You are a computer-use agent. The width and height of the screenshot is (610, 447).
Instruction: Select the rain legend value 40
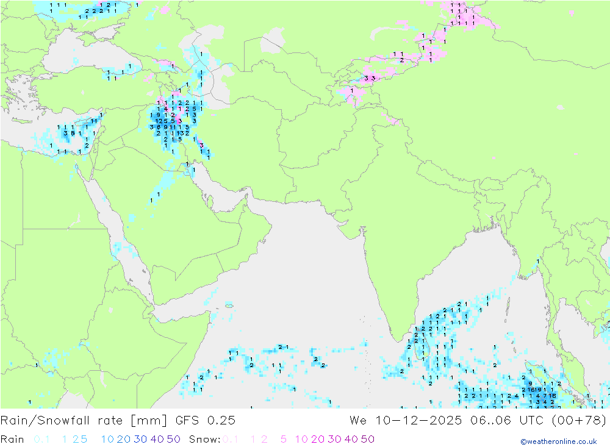(157, 439)
